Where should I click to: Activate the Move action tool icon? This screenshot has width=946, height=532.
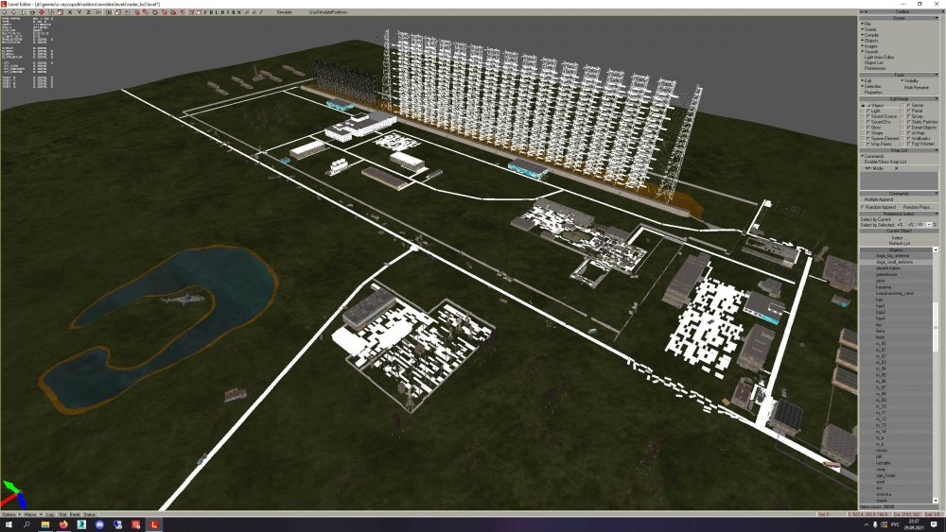[42, 12]
